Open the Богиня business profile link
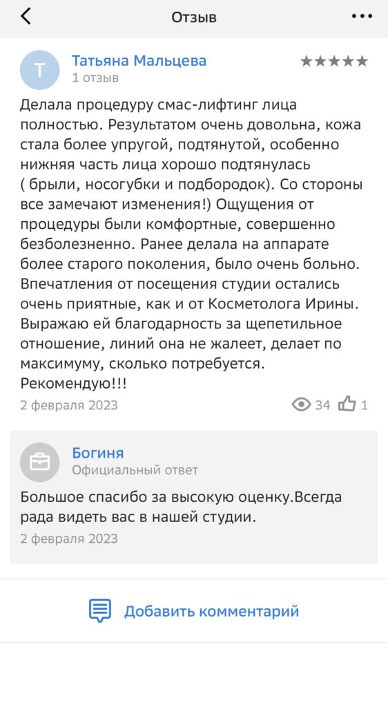The height and width of the screenshot is (708, 388). pyautogui.click(x=98, y=453)
